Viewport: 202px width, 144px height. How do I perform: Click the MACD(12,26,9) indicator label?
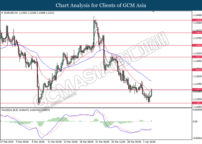[10, 110]
